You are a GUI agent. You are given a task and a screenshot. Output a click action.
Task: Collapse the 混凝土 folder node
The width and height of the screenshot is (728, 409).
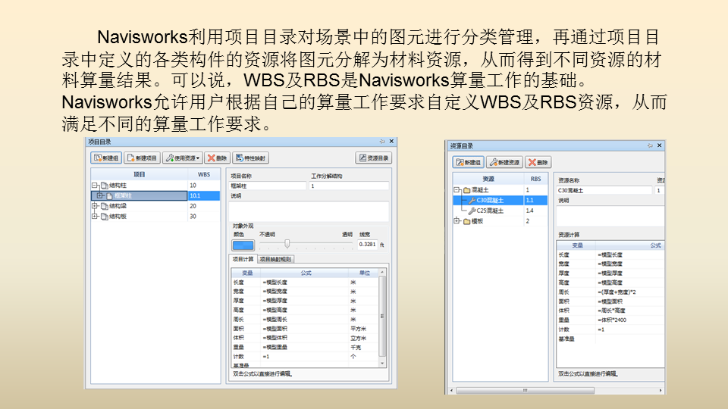tap(457, 189)
